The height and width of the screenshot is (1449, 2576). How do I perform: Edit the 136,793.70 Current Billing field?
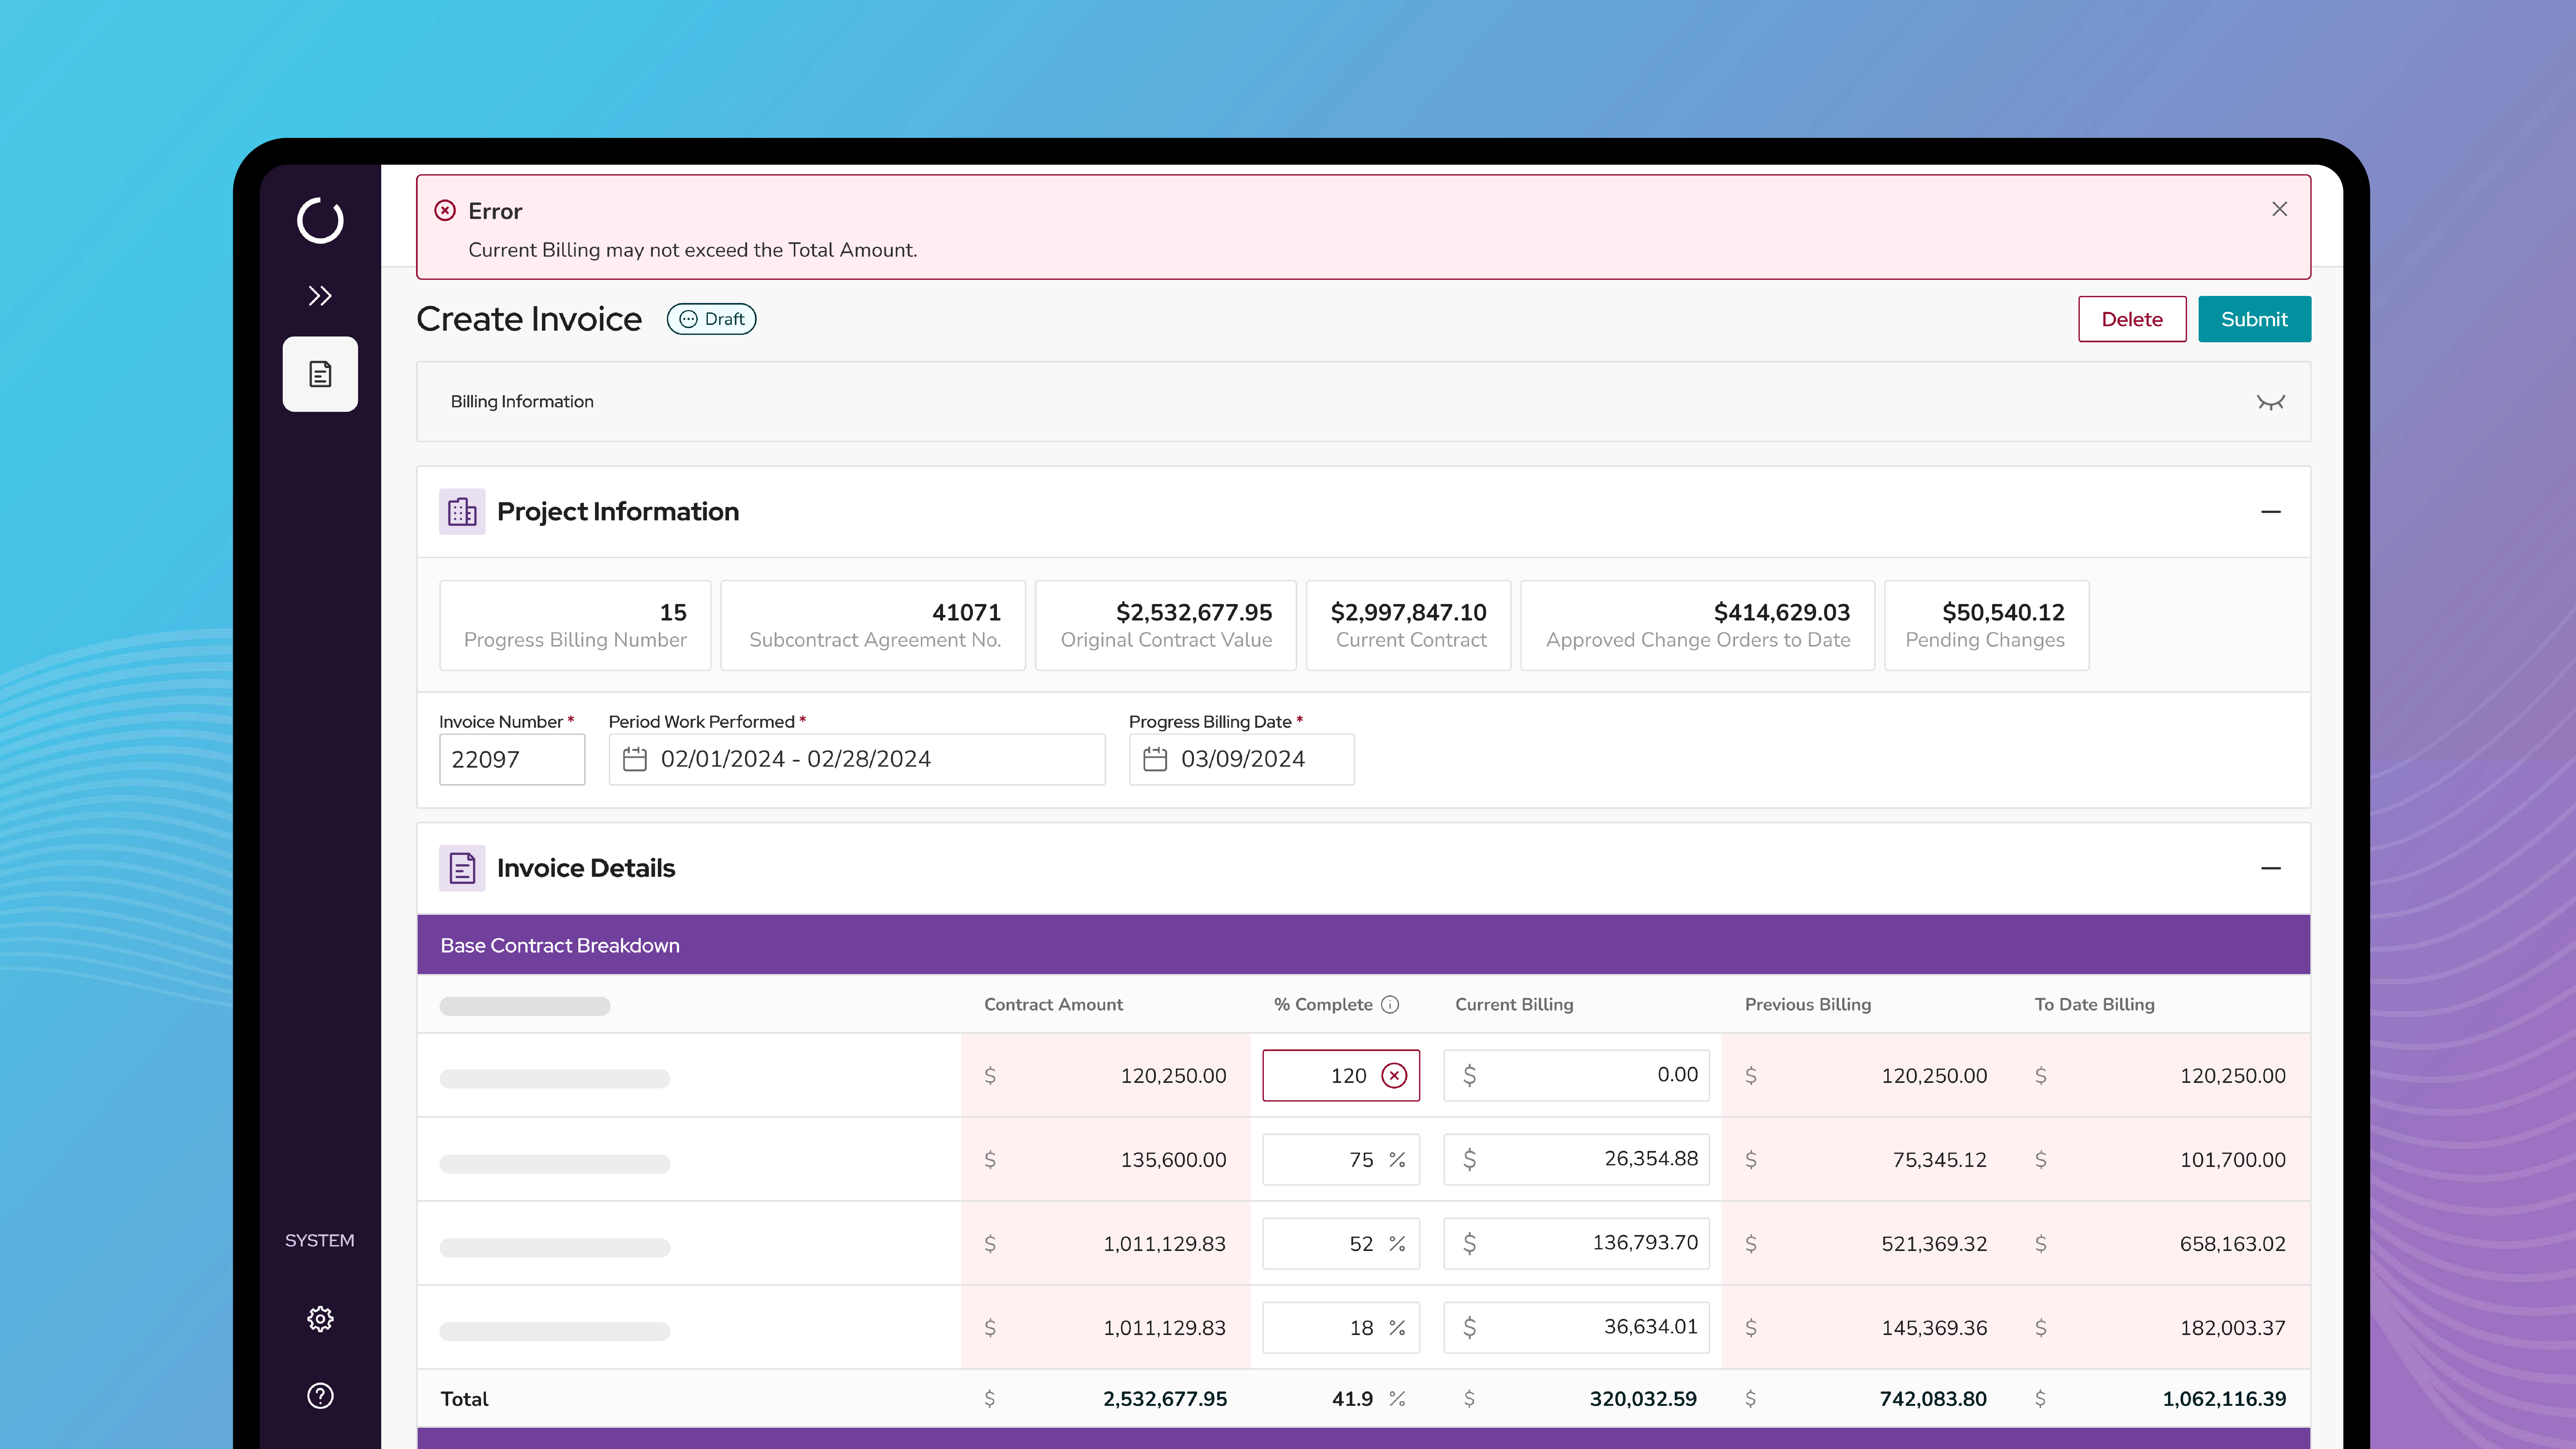pos(1590,1243)
